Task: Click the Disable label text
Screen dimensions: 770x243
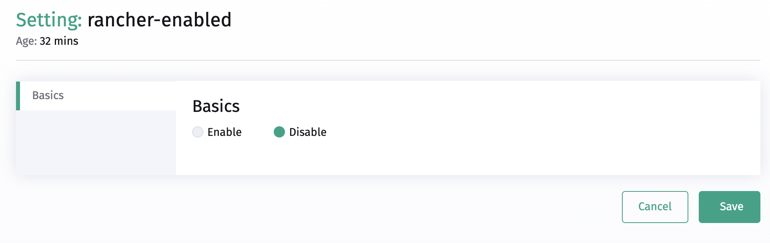Action: coord(307,132)
